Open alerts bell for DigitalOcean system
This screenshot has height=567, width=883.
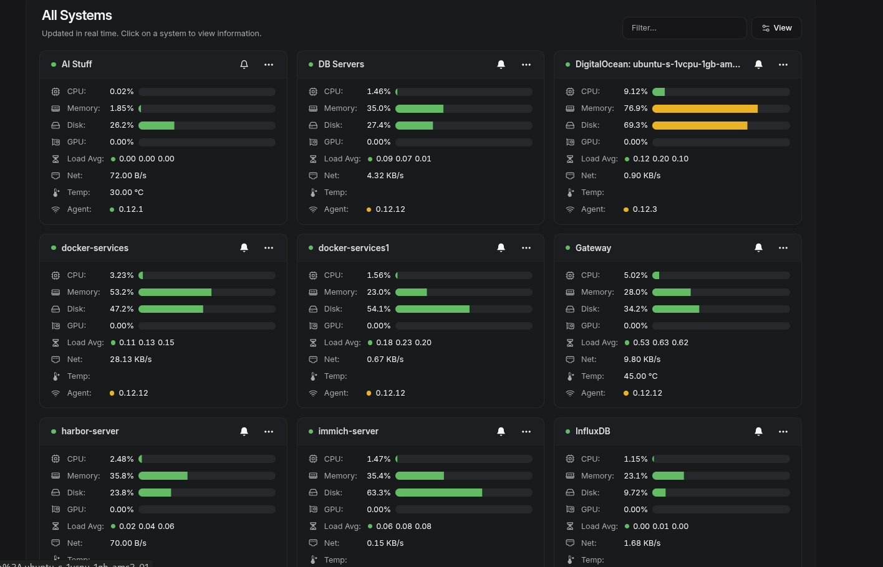coord(758,64)
